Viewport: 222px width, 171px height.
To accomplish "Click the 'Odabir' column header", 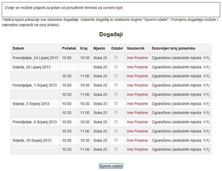I will (117, 48).
